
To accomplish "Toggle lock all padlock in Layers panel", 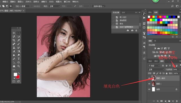I will coord(167,73).
